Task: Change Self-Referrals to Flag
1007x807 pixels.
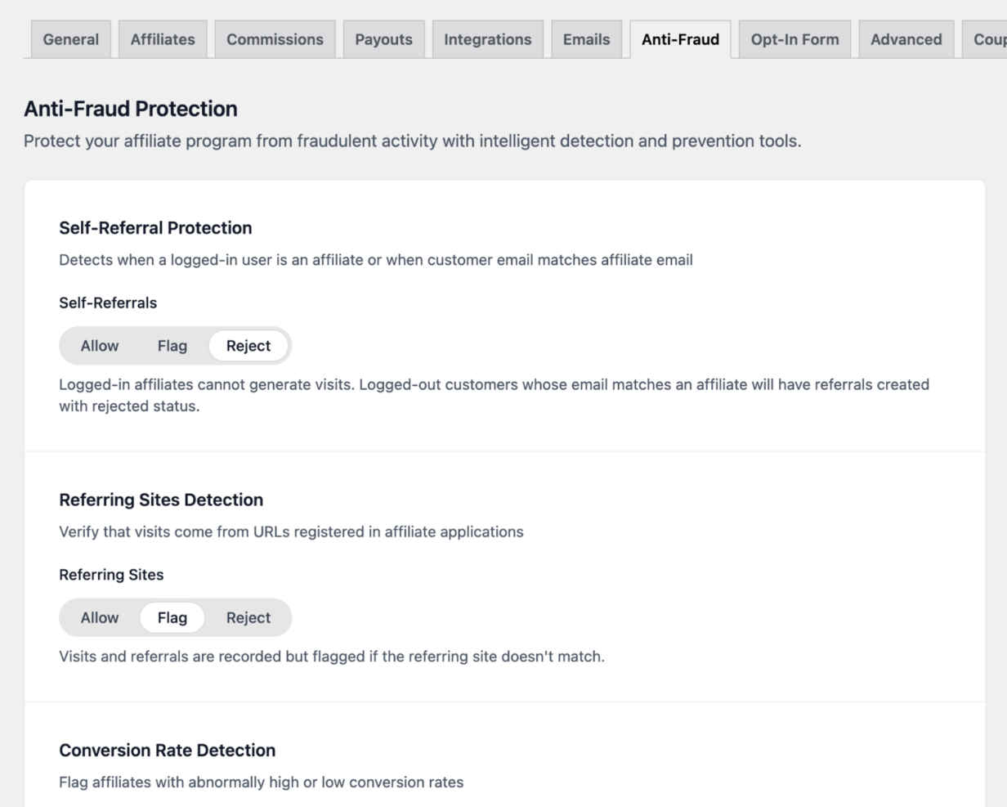Action: tap(172, 345)
